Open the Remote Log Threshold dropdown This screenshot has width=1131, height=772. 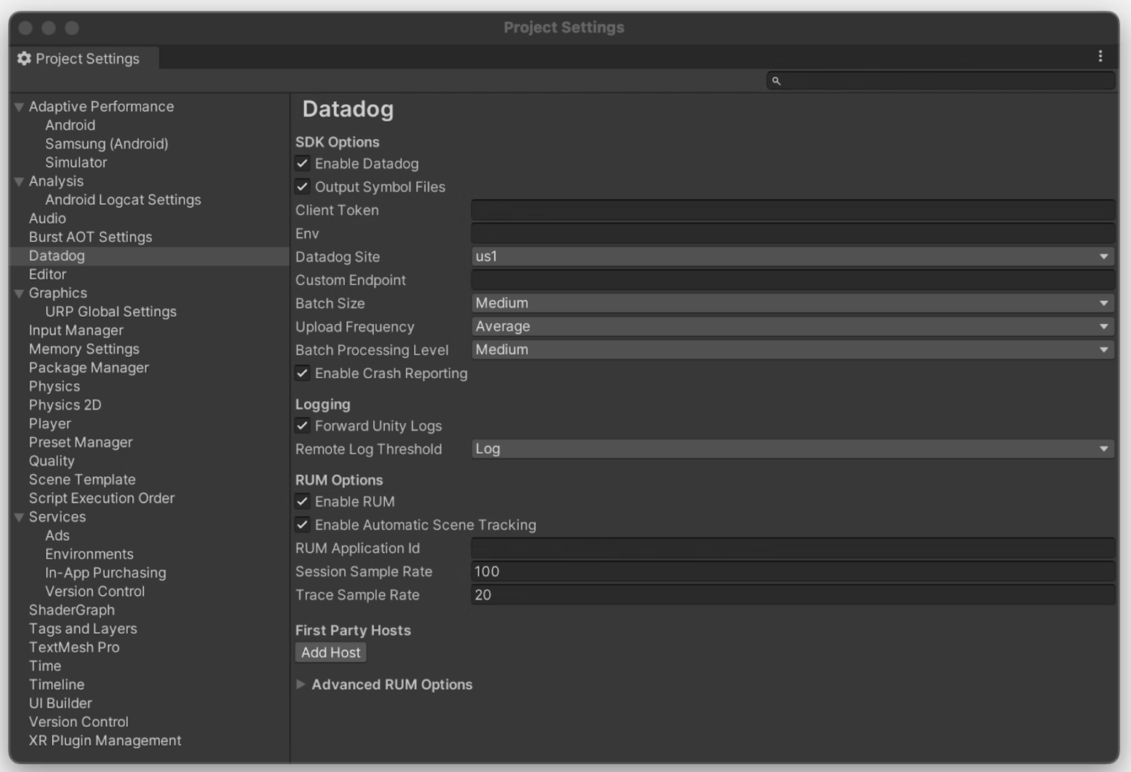(1105, 449)
